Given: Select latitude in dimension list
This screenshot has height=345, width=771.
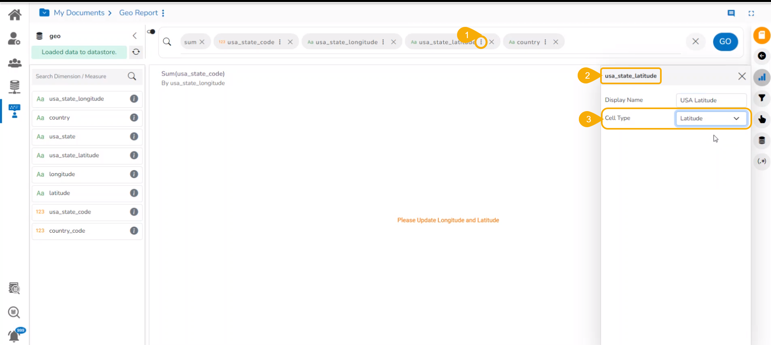Looking at the screenshot, I should point(87,193).
